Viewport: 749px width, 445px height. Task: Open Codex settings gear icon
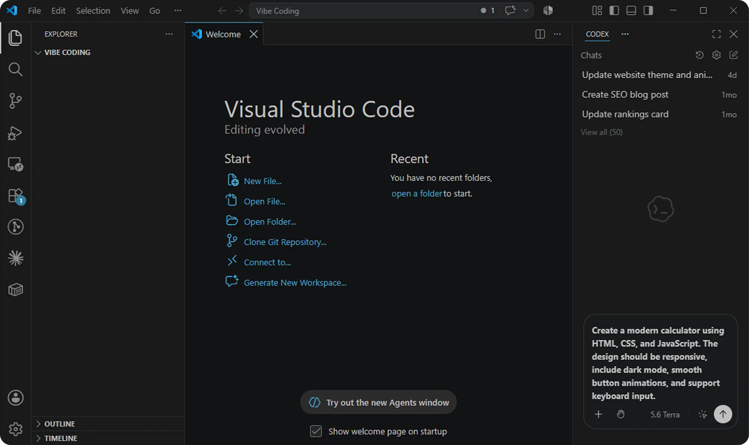click(x=716, y=55)
